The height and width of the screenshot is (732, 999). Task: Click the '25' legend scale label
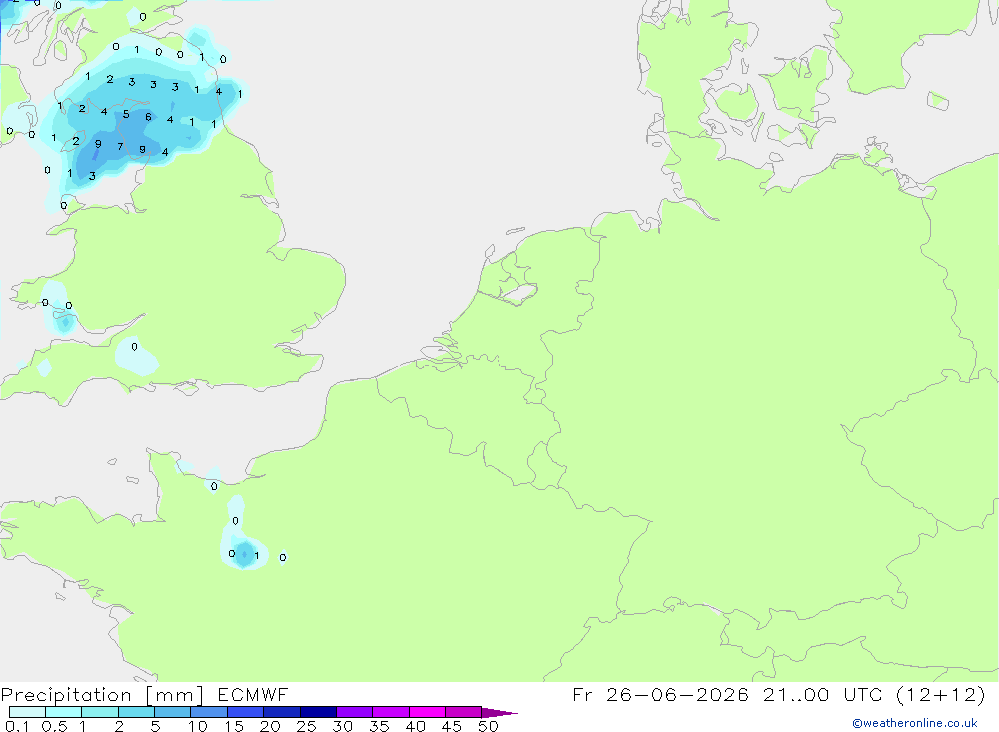coord(306,726)
